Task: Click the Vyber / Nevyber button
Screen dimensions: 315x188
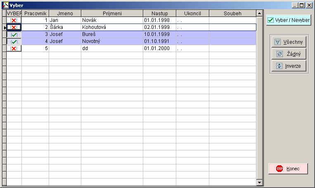Action: point(289,20)
